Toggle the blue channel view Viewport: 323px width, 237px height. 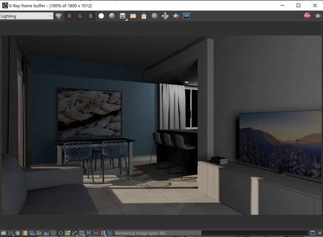tap(91, 16)
